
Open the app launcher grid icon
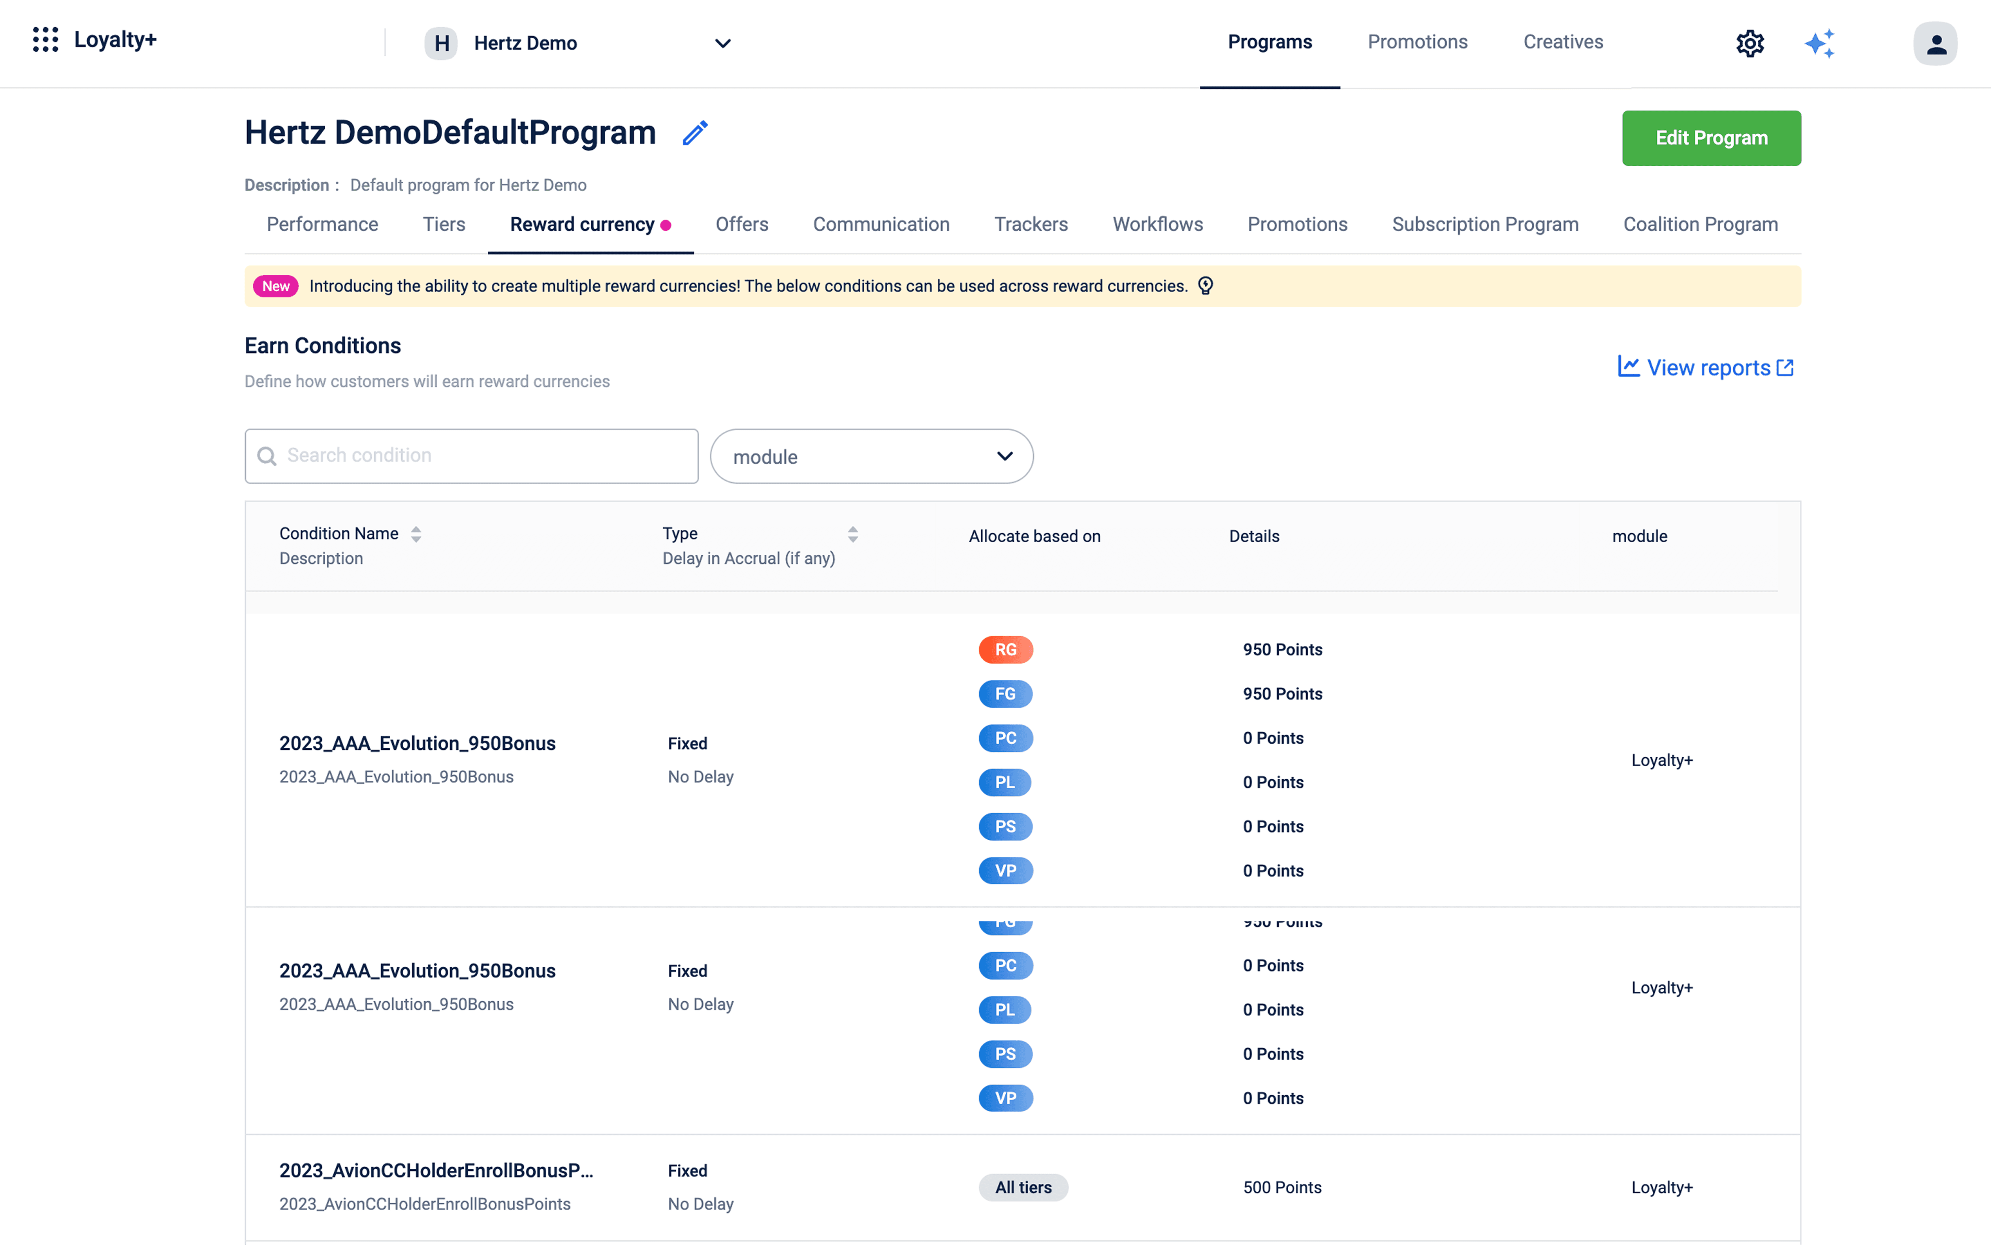point(45,39)
